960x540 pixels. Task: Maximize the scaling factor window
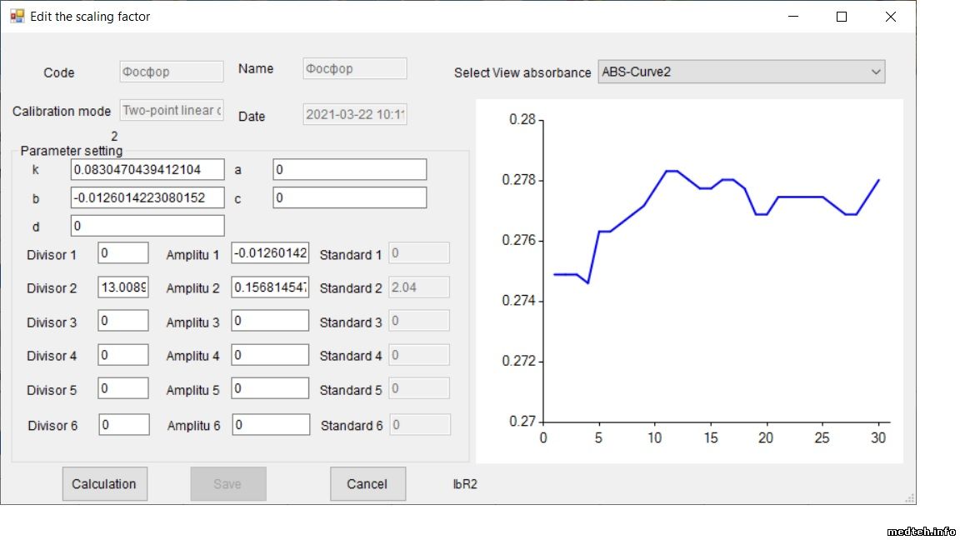842,17
